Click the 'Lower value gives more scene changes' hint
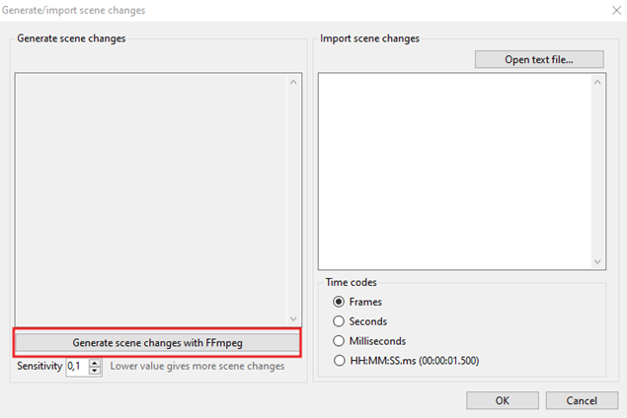Viewport: 627px width, 418px height. click(x=197, y=366)
